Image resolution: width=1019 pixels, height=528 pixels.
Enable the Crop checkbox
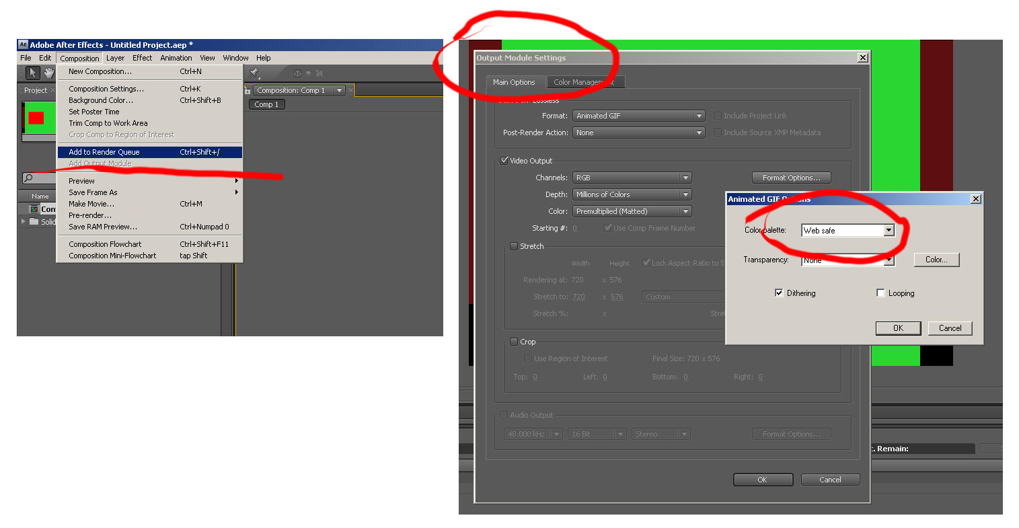click(514, 342)
